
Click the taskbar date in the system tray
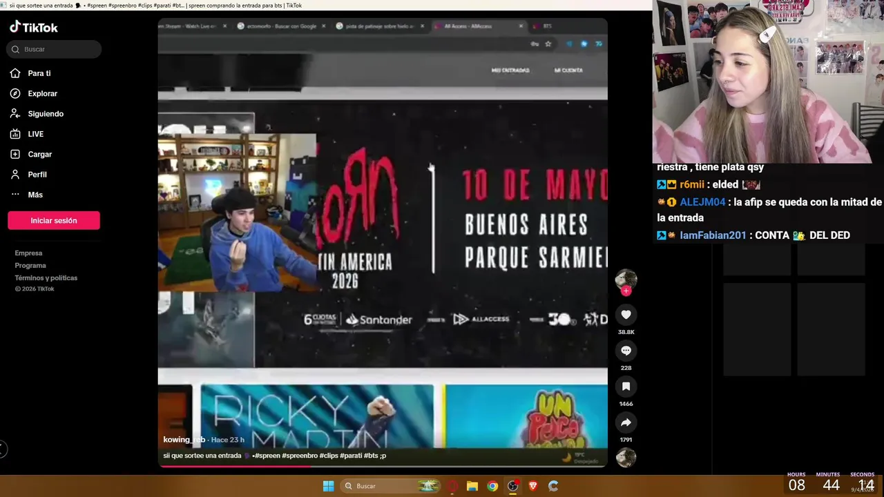pyautogui.click(x=862, y=490)
